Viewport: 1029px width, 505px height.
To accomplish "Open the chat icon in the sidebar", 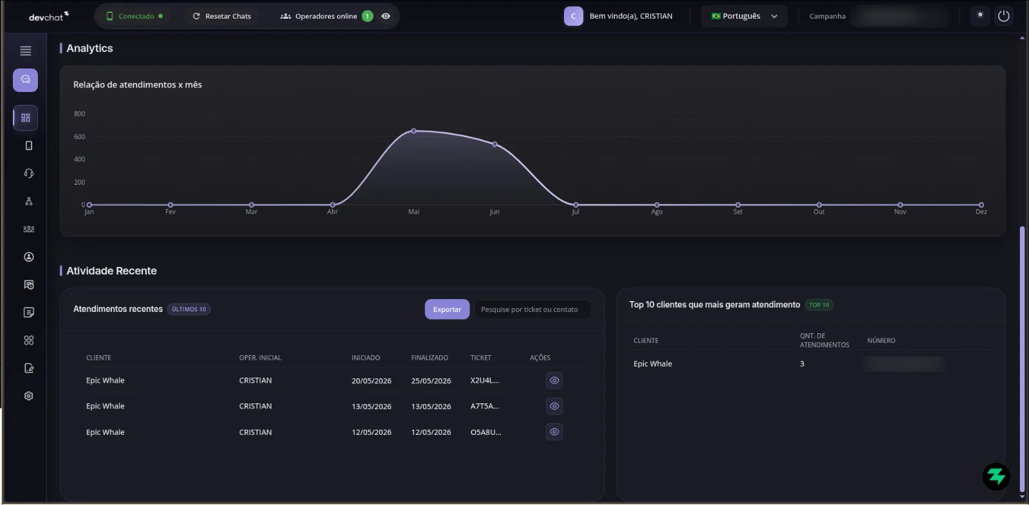I will (26, 80).
